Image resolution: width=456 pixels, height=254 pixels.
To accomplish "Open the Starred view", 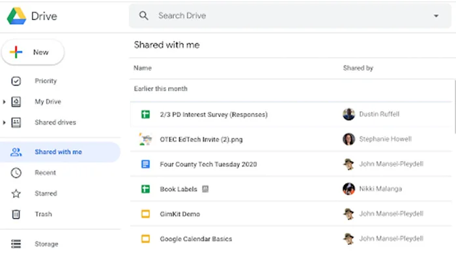I will (x=46, y=194).
